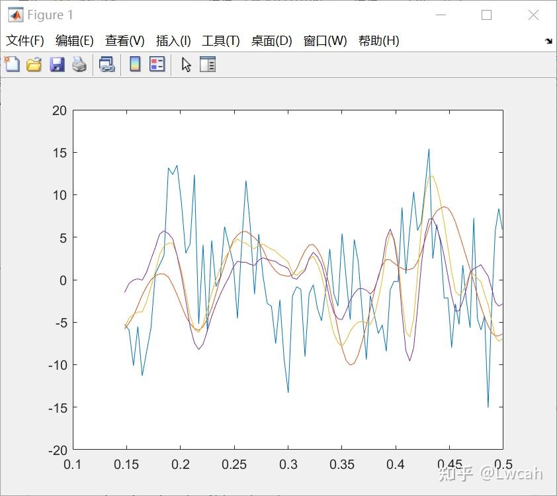This screenshot has width=557, height=496.
Task: Open the plot tools property editor
Action: 207,64
